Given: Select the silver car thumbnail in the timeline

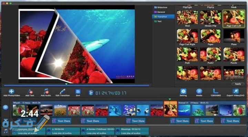Looking at the screenshot, I should pos(46,110).
